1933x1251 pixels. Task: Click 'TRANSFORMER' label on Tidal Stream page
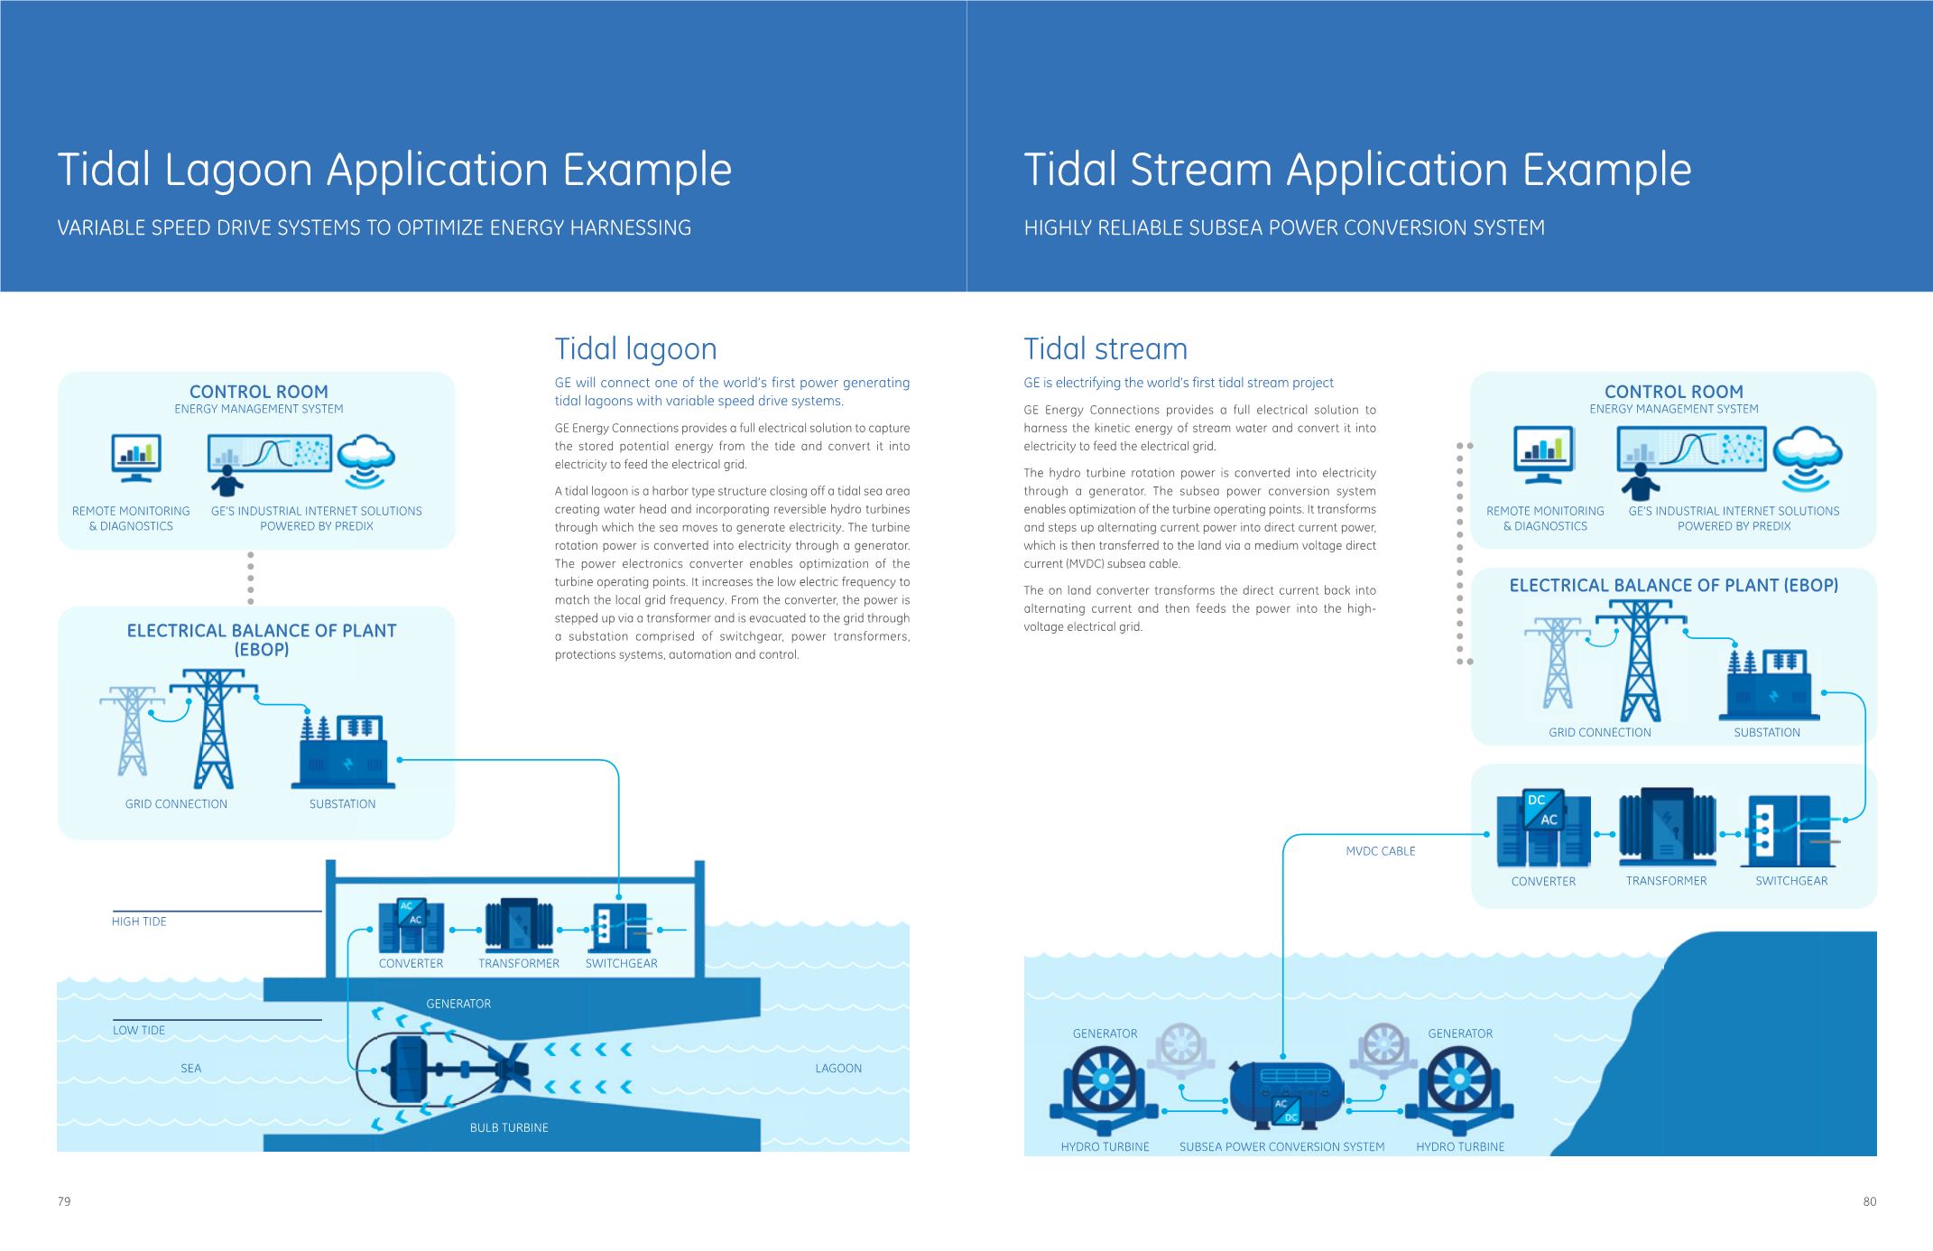tap(1666, 881)
